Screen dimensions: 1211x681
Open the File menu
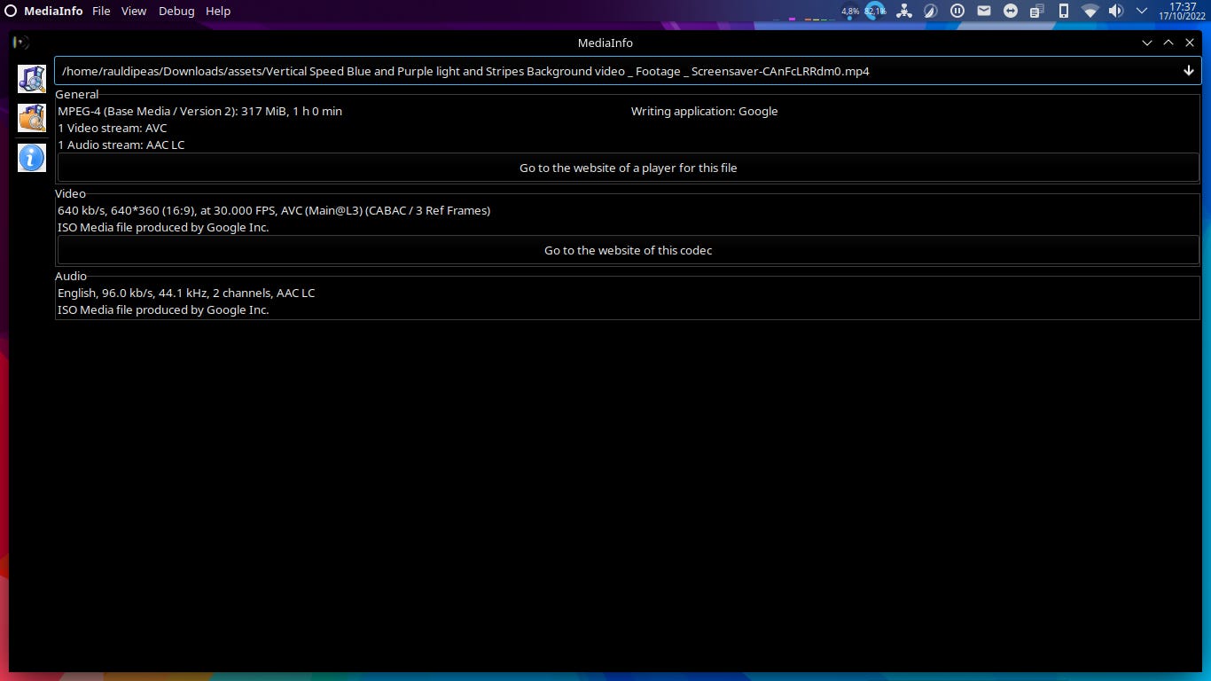pyautogui.click(x=101, y=11)
